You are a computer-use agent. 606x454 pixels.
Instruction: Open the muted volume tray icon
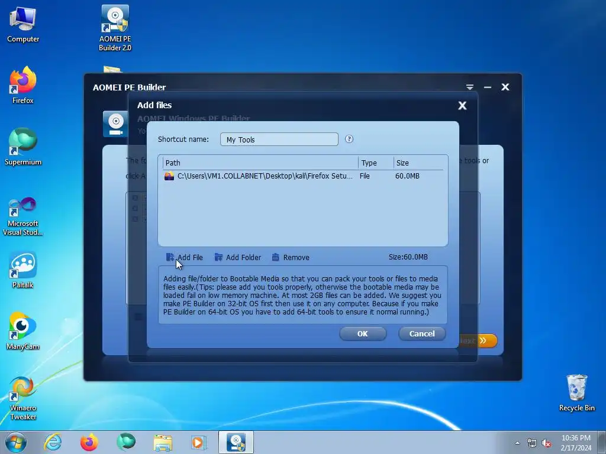point(546,443)
